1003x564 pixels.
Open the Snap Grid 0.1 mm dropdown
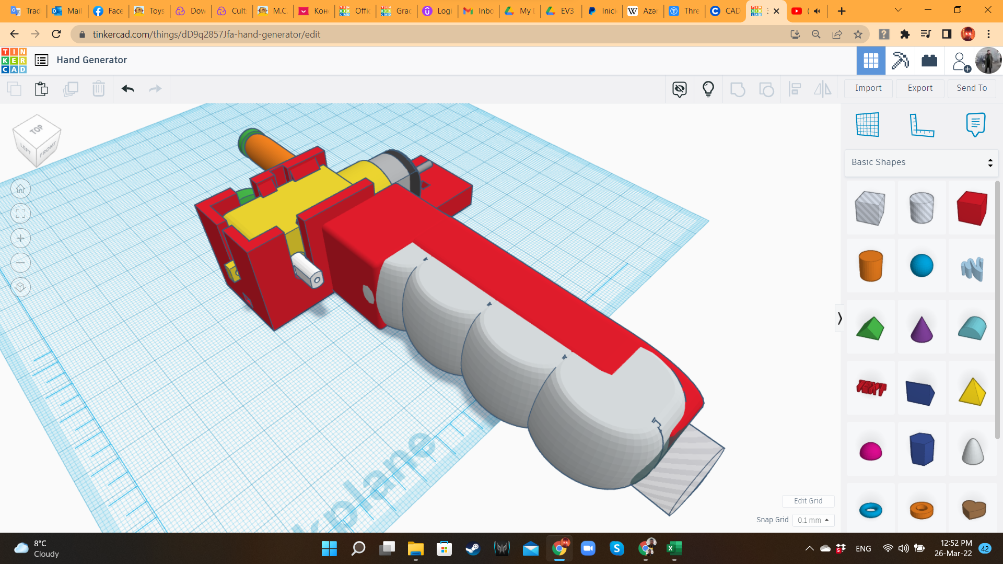(813, 520)
